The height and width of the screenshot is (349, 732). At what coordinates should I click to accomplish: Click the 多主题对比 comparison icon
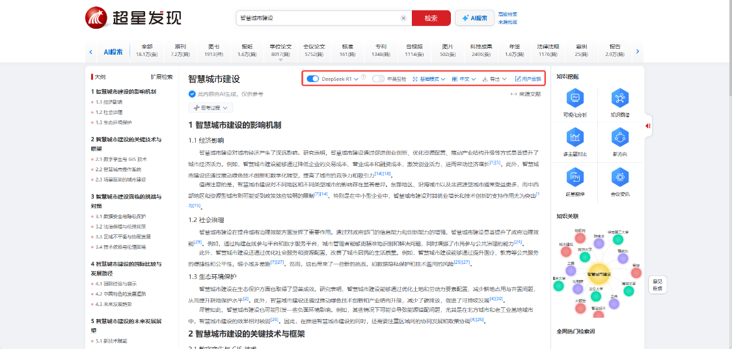click(x=575, y=138)
